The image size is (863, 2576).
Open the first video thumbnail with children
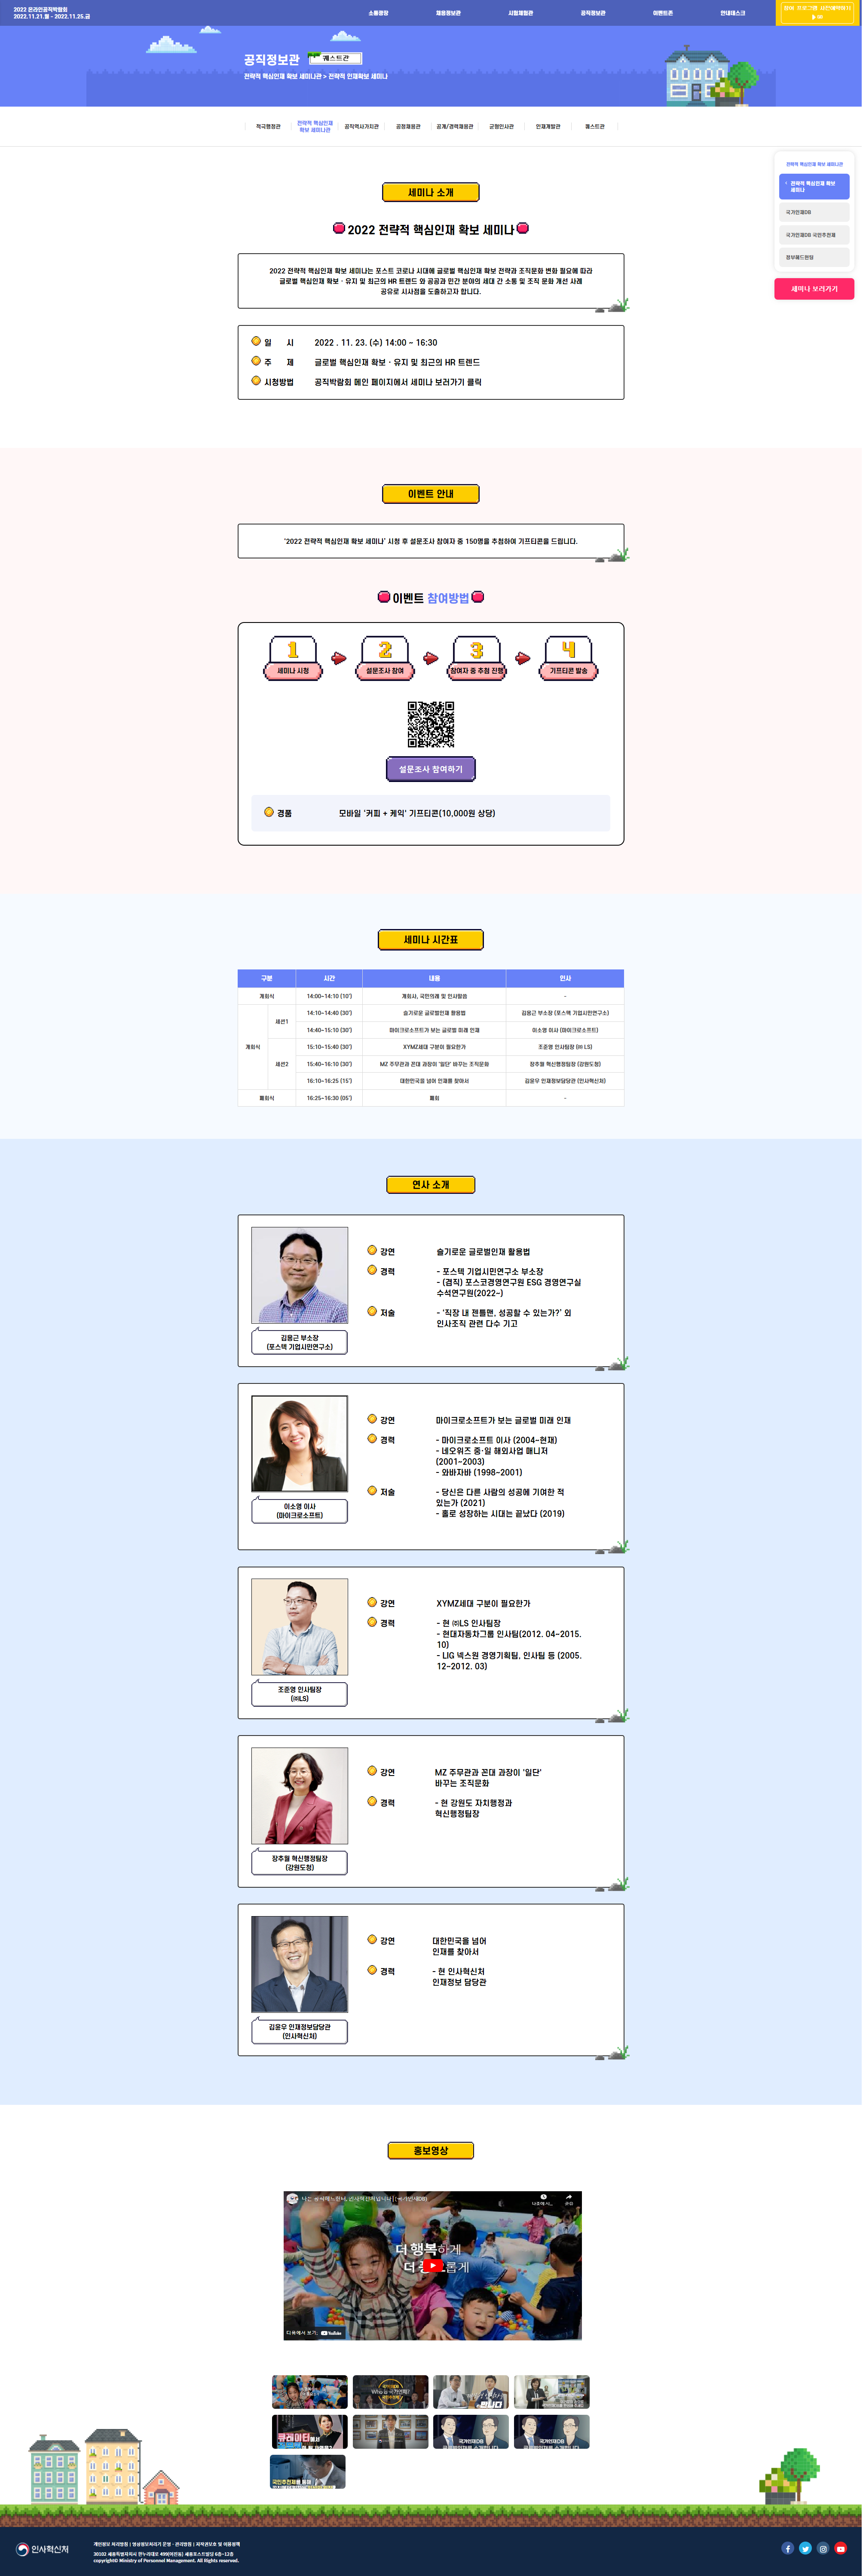pyautogui.click(x=310, y=2392)
